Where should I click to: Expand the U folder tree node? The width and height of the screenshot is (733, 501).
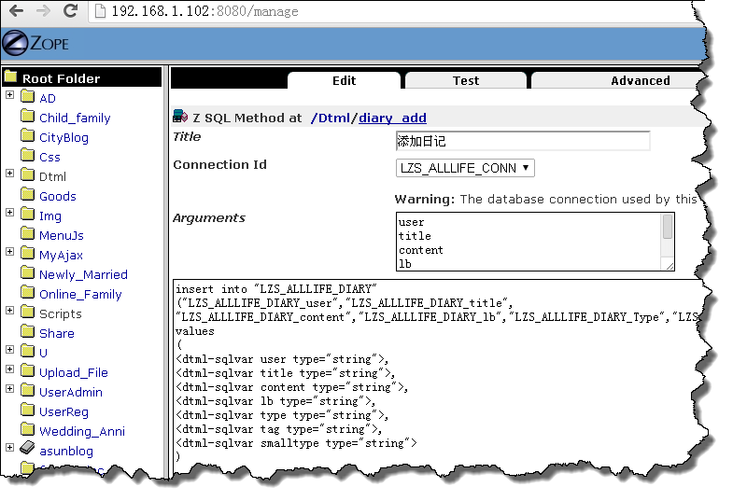[x=10, y=350]
